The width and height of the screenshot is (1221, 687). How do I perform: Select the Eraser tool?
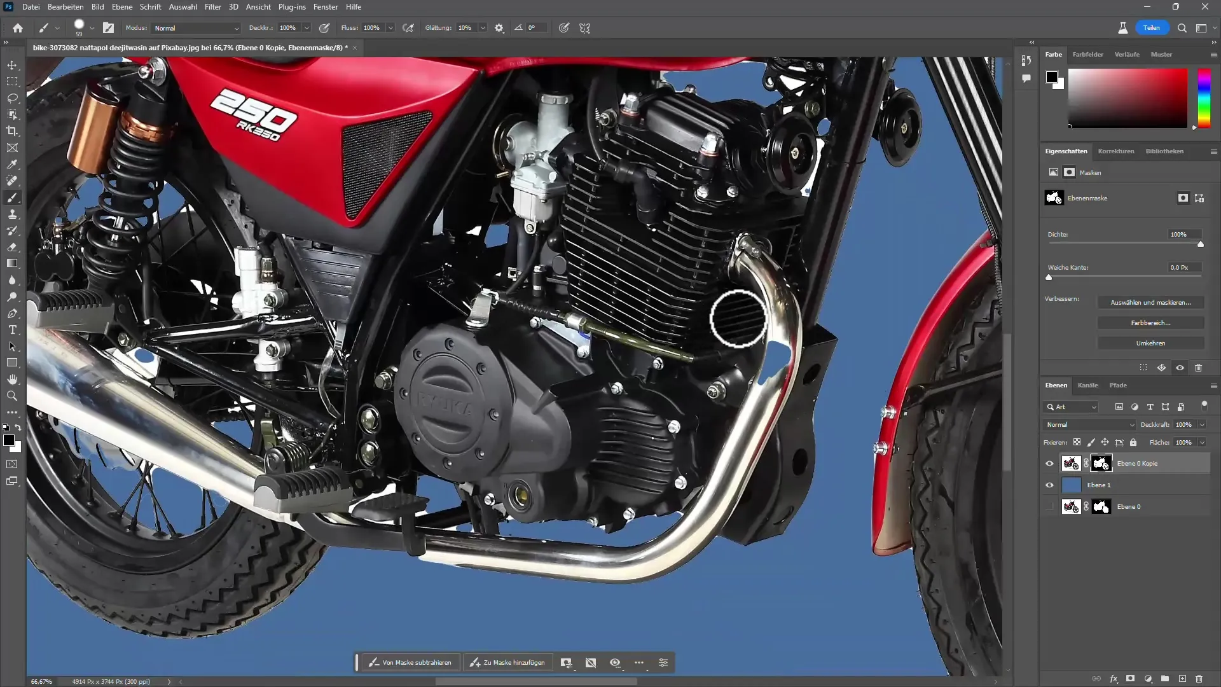(x=11, y=247)
